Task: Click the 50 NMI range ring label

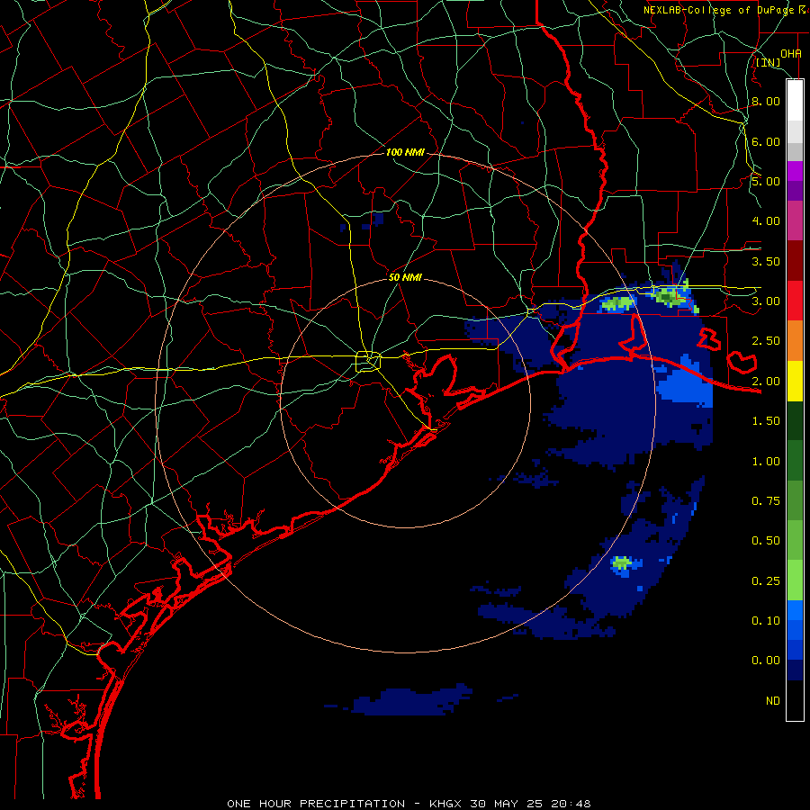Action: 405,277
